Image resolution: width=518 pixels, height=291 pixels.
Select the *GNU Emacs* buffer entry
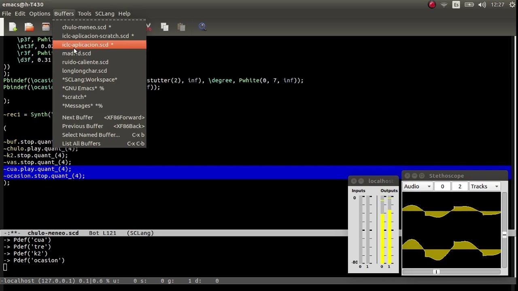[x=99, y=88]
